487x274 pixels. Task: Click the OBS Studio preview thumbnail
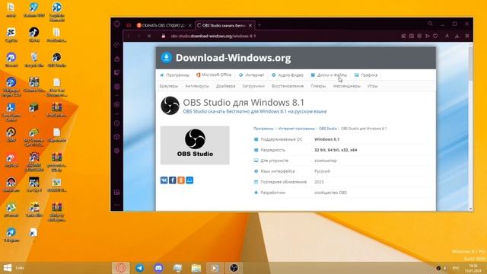point(195,145)
